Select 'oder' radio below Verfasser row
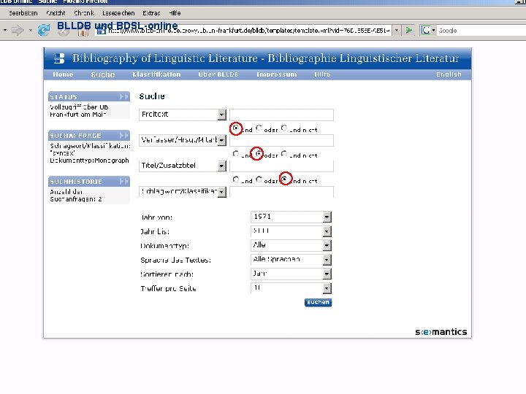This screenshot has width=526, height=394. [259, 153]
